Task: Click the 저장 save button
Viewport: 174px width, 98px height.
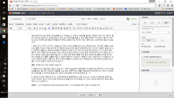Action: click(x=100, y=95)
